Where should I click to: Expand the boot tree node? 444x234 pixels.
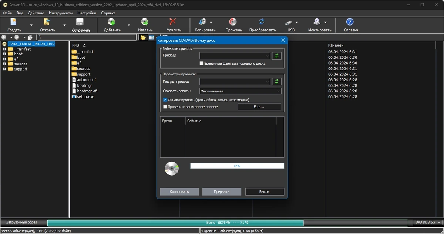tap(4, 54)
